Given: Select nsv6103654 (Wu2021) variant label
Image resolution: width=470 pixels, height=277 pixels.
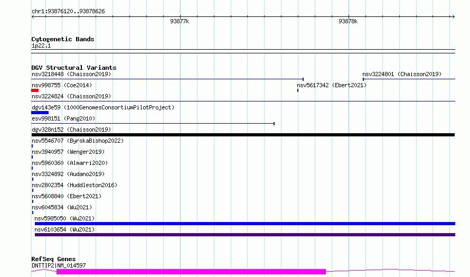Looking at the screenshot, I should click(x=64, y=229).
